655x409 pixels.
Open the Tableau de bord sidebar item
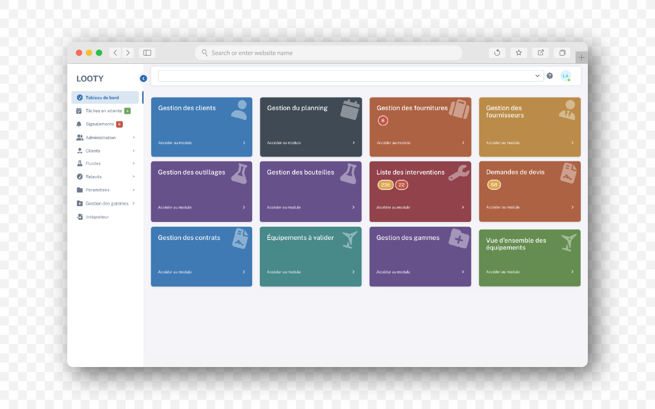pyautogui.click(x=105, y=98)
